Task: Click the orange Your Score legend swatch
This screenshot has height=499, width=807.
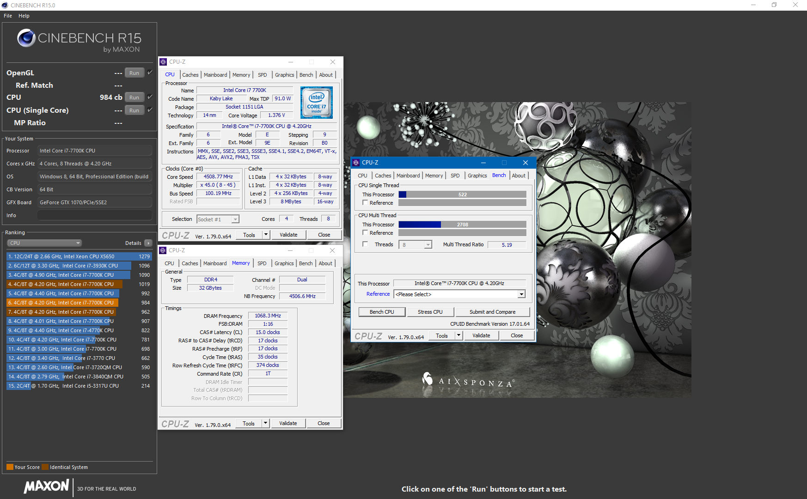Action: [x=10, y=467]
